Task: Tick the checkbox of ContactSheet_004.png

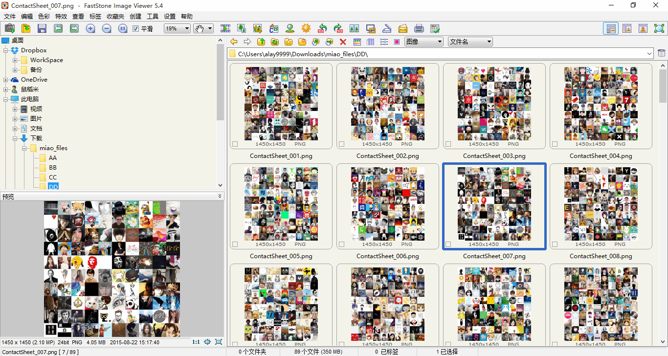Action: pyautogui.click(x=555, y=144)
